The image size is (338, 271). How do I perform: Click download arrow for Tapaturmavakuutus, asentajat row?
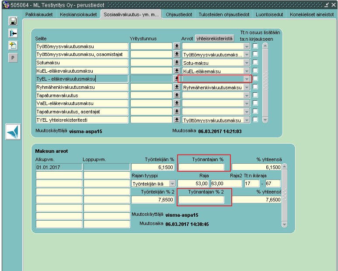[x=177, y=111]
